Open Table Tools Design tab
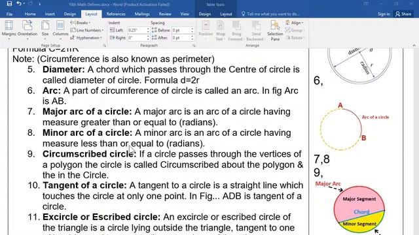419x235 pixels. (205, 14)
